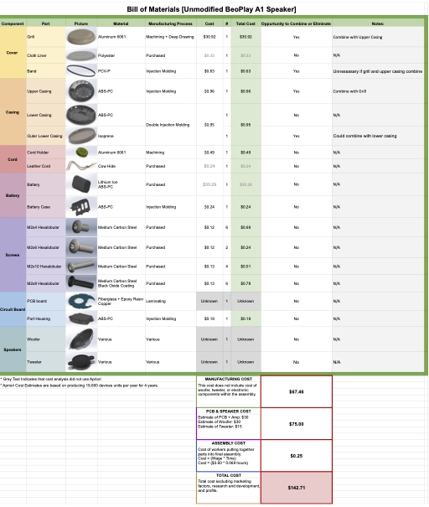Click the Component column header

click(x=13, y=23)
